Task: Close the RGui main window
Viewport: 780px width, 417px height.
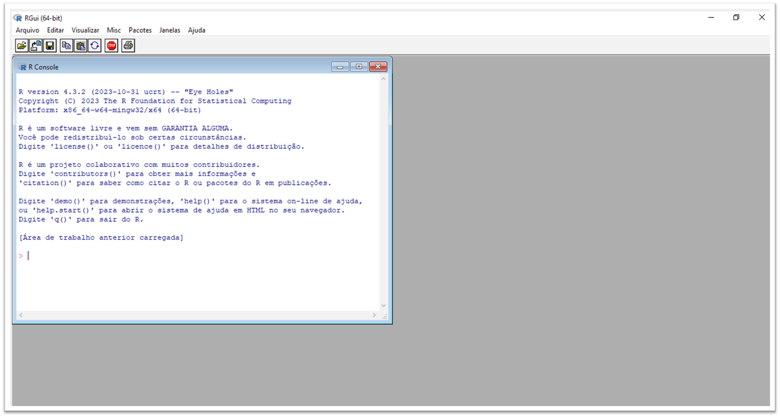Action: [x=762, y=18]
